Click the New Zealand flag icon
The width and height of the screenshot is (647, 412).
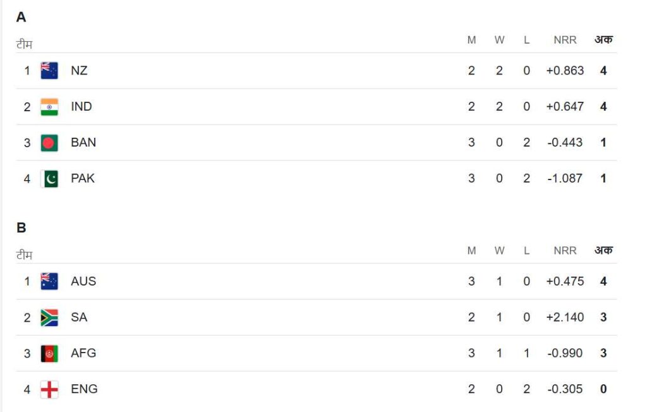tap(49, 71)
